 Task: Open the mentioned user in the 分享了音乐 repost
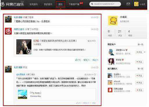click(x=21, y=74)
